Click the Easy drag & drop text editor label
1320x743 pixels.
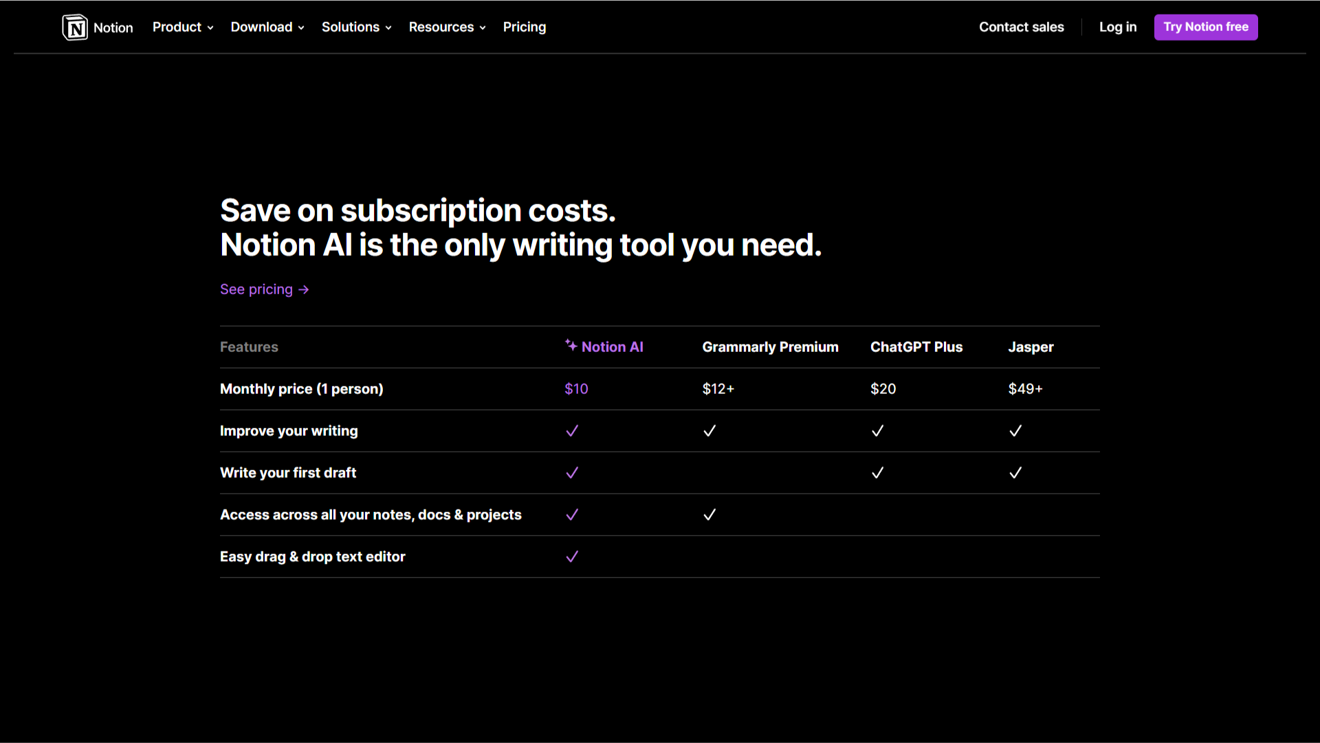(313, 557)
